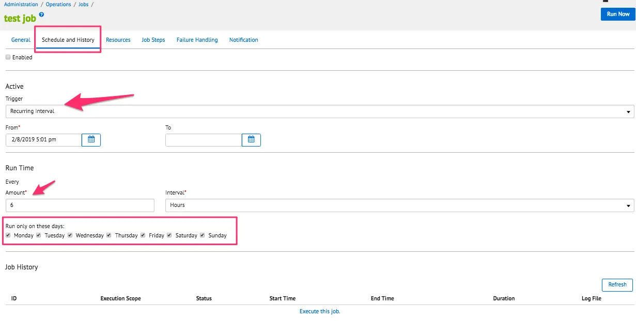Open the To date calendar picker
This screenshot has width=636, height=321.
point(251,140)
